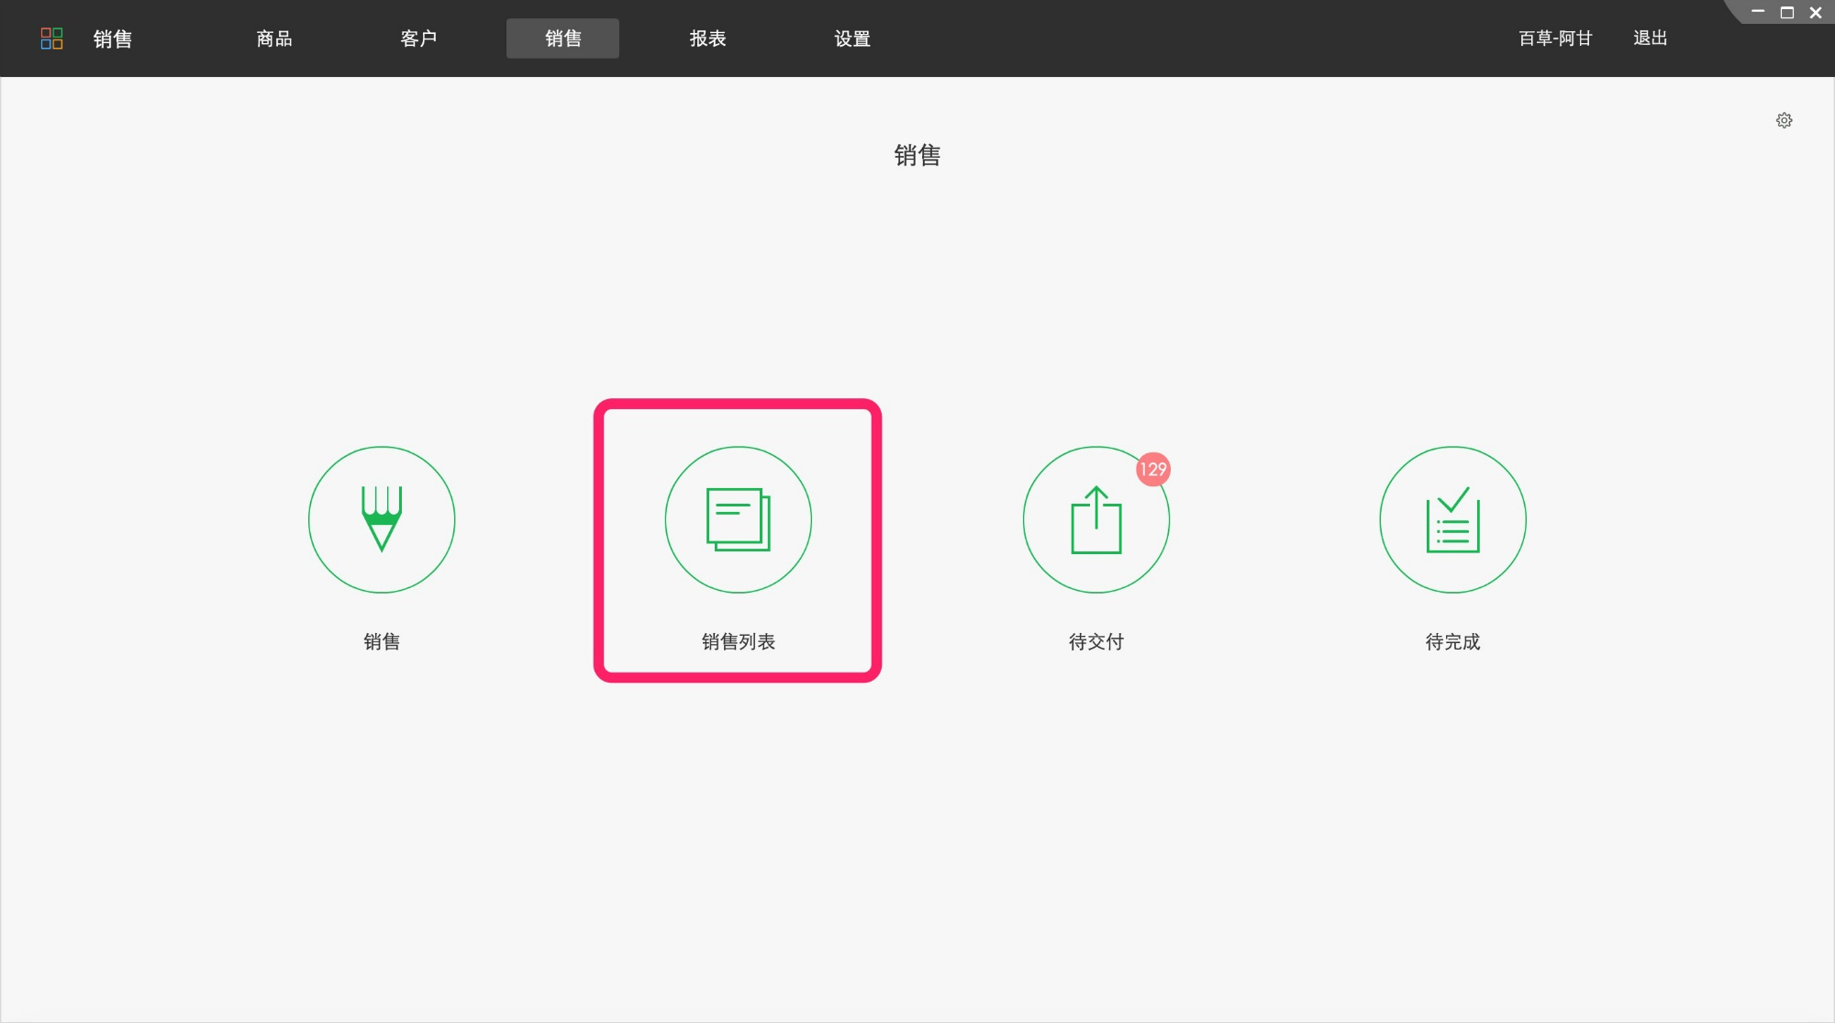Click the 待交付 label text
Viewport: 1835px width, 1023px height.
coord(1095,641)
